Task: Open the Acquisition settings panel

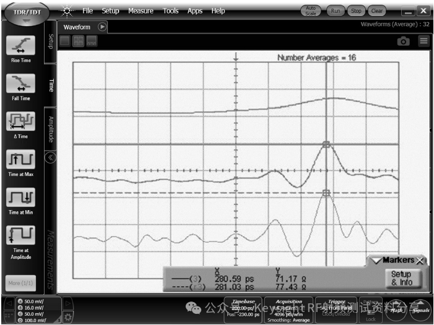Action: (x=289, y=310)
